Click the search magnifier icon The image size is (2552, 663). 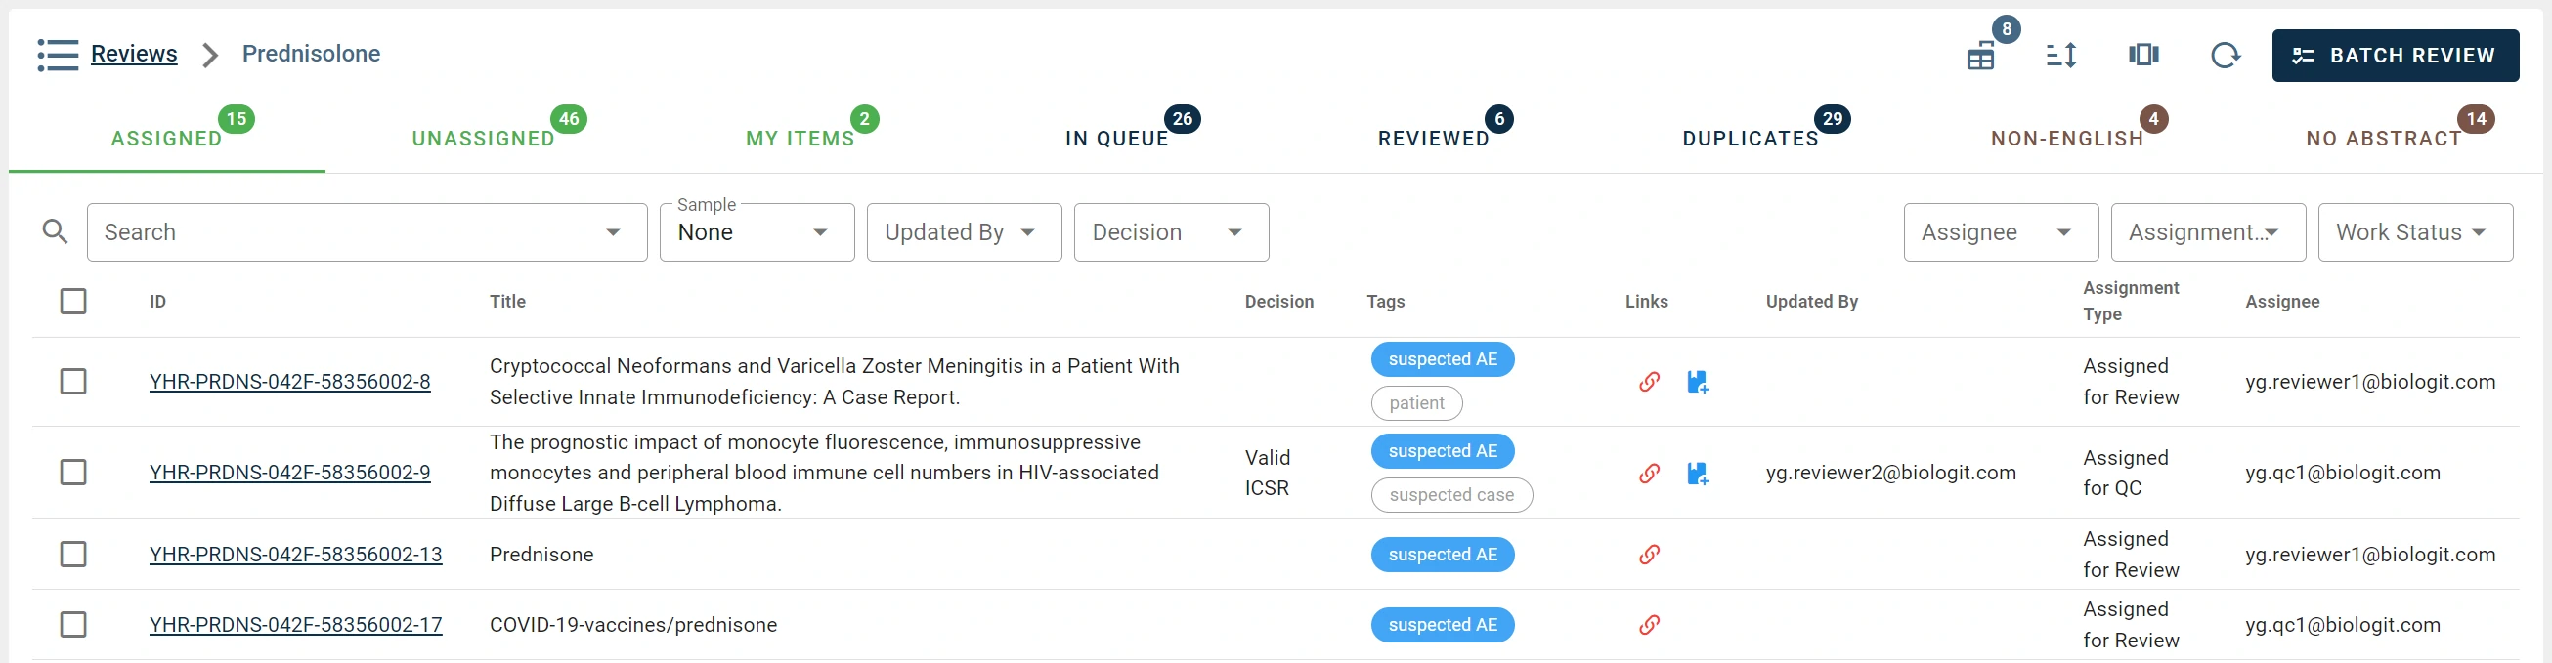click(55, 230)
